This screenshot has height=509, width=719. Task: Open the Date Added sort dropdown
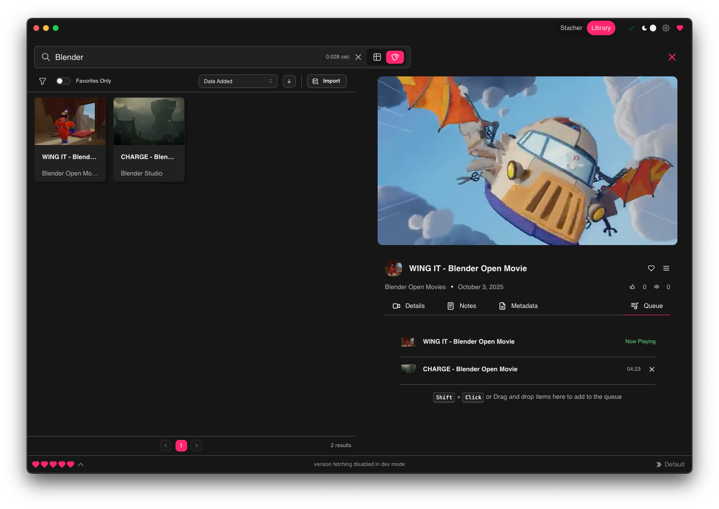point(238,81)
